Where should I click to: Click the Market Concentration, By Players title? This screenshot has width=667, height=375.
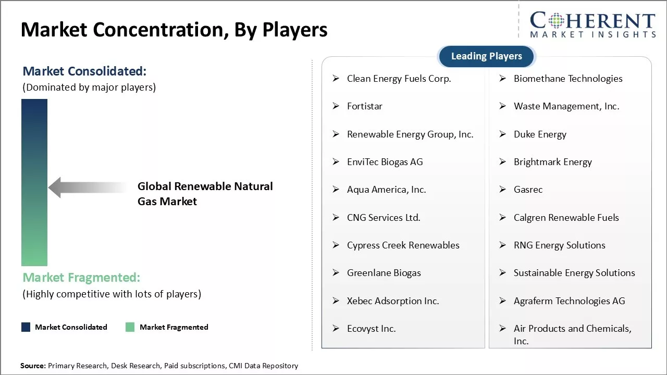click(174, 30)
